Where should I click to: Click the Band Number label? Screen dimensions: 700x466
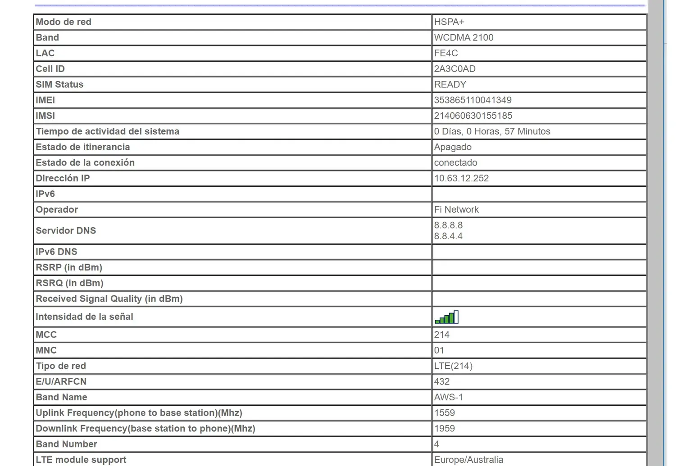[67, 444]
